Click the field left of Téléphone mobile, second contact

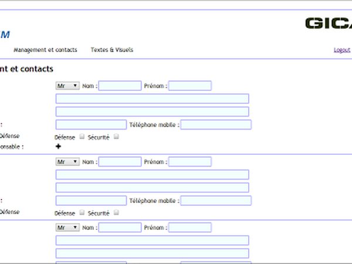pyautogui.click(x=91, y=201)
